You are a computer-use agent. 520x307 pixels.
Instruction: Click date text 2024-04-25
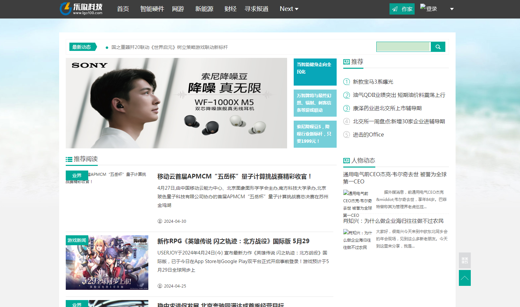pos(175,286)
